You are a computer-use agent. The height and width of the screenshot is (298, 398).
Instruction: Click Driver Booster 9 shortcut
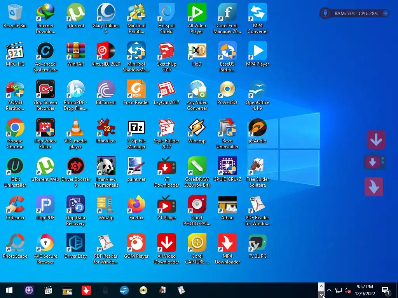click(76, 173)
